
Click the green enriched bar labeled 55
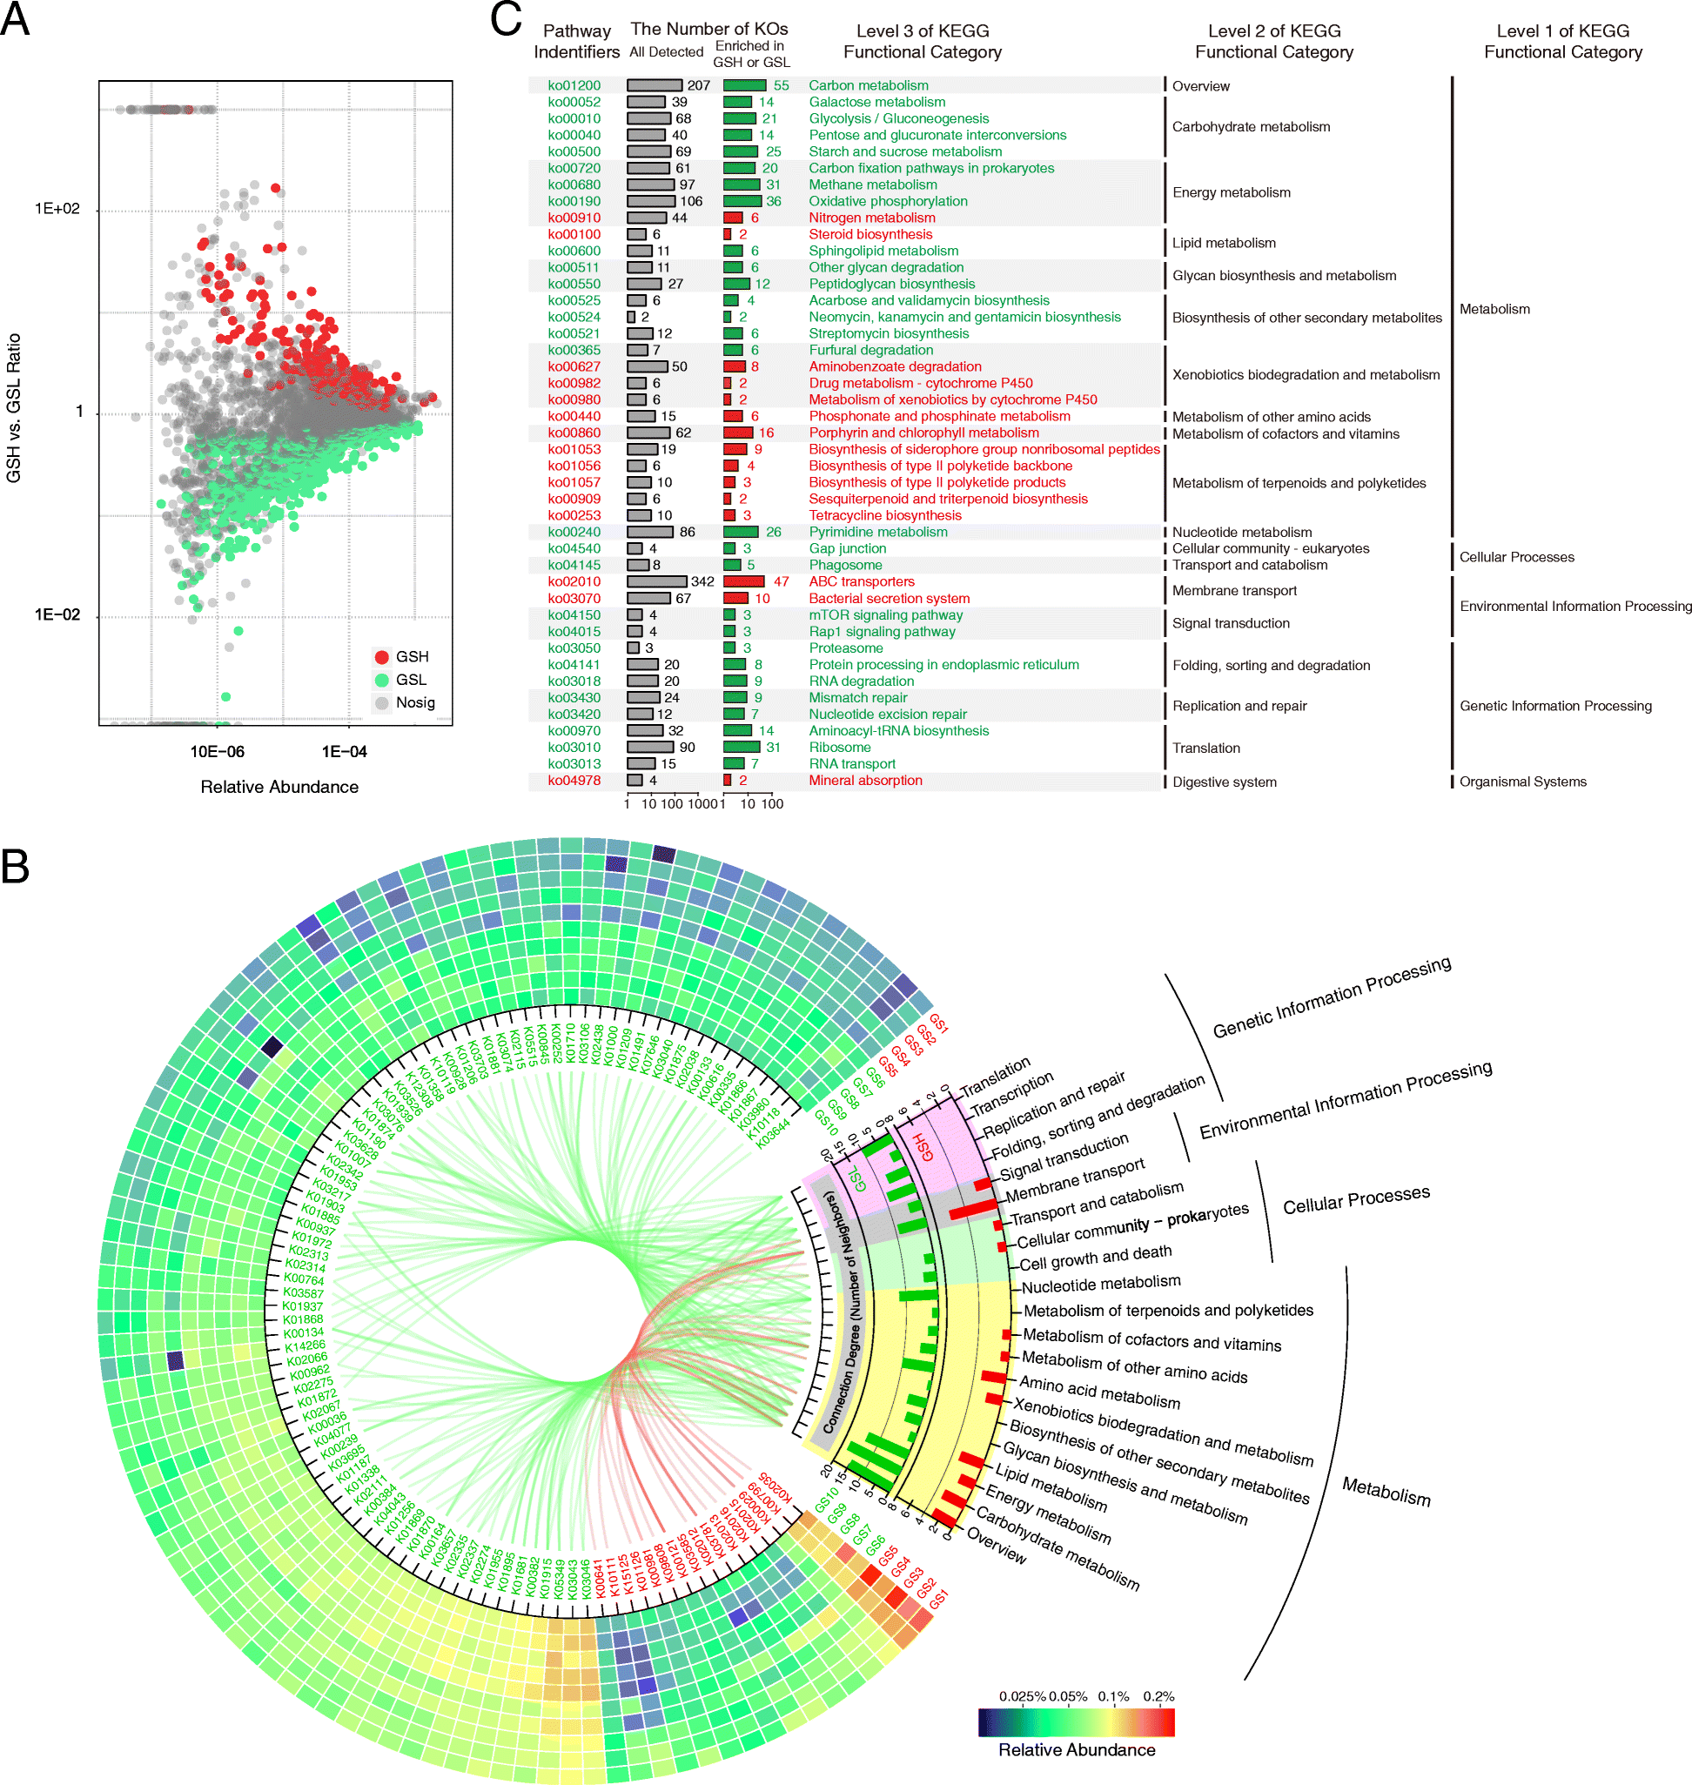point(745,85)
